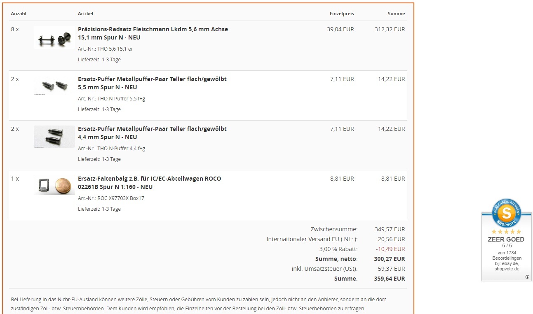Viewport: 533px width, 314px height.
Task: Click the Fleischmann Radsatz product thumbnail
Action: tap(54, 37)
